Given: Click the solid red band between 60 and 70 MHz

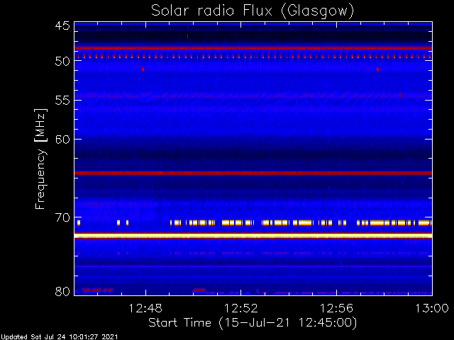Looking at the screenshot, I should [x=253, y=173].
